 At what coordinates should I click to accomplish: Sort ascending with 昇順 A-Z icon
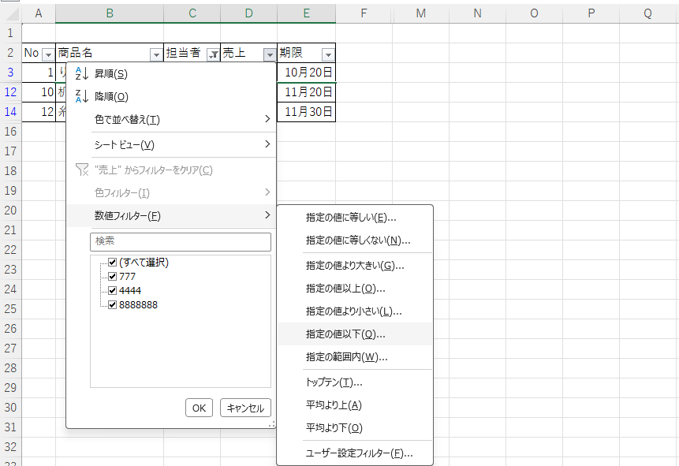pyautogui.click(x=81, y=73)
